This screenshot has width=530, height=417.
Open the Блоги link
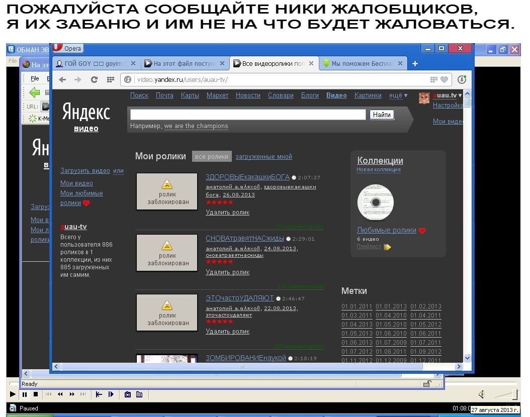310,95
